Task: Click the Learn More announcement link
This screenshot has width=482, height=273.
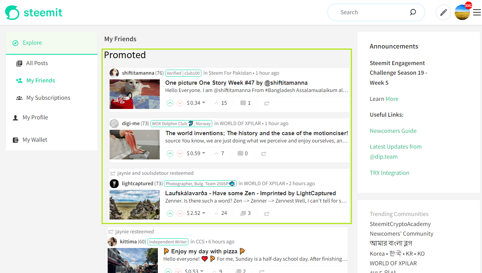Action: [x=392, y=99]
